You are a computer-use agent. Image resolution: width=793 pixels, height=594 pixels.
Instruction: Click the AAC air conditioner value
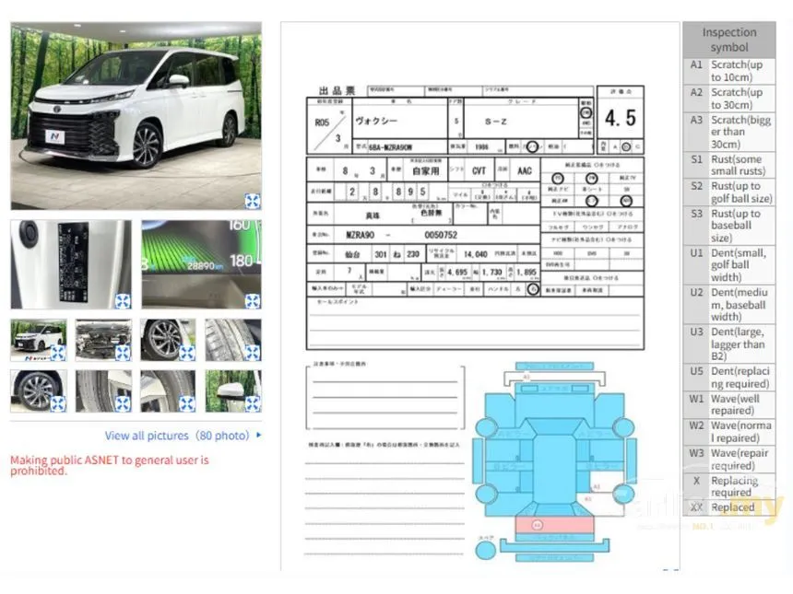tap(525, 170)
